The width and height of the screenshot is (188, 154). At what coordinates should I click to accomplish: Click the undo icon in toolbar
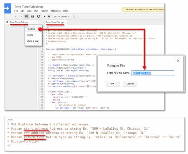pyautogui.click(x=16, y=16)
